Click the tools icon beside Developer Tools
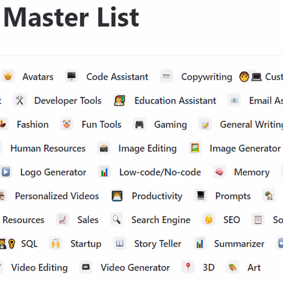 coord(20,100)
